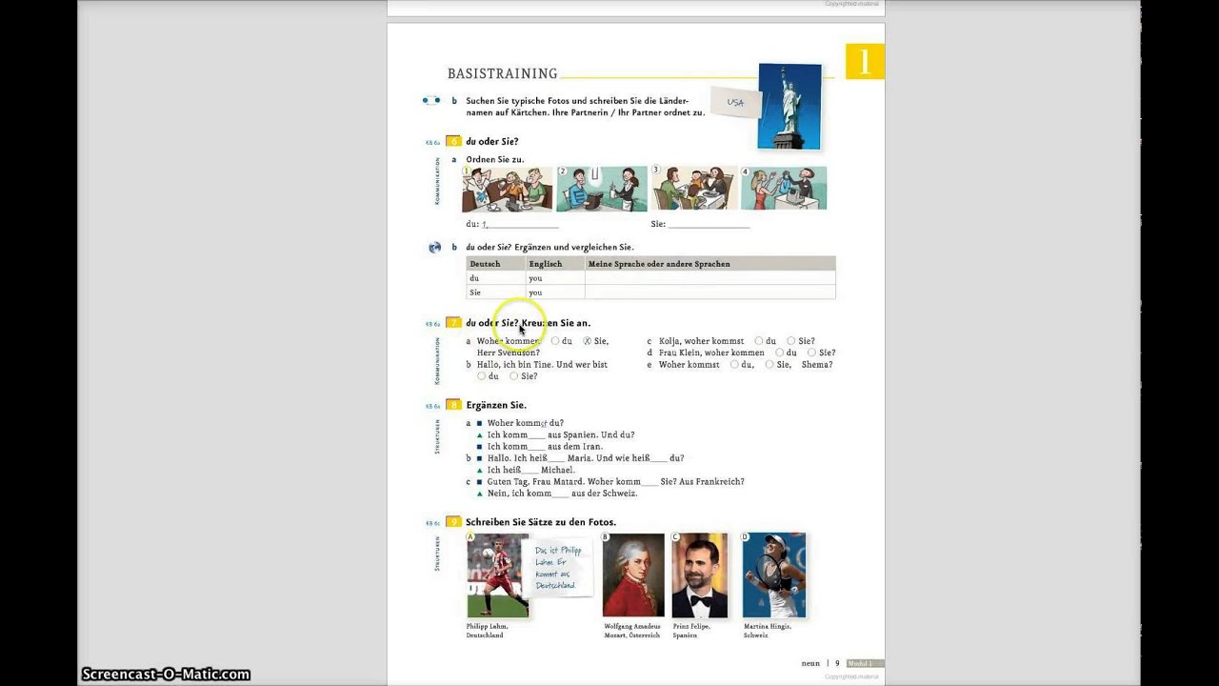Screen dimensions: 1219x686
Task: Click the empty table cell in the 'Sie' row
Action: pyautogui.click(x=709, y=293)
